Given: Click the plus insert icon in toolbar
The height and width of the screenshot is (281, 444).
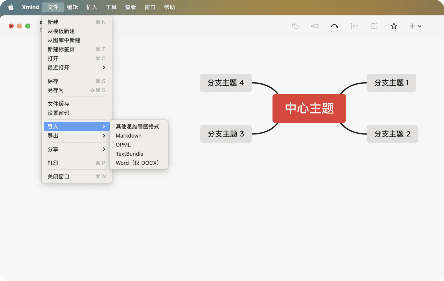Looking at the screenshot, I should (x=411, y=26).
